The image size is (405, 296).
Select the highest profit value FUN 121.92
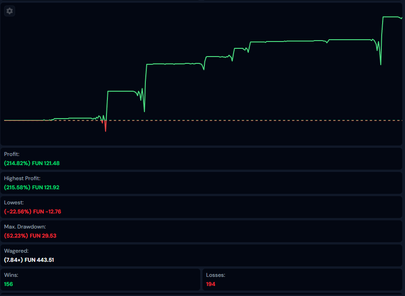click(46, 187)
